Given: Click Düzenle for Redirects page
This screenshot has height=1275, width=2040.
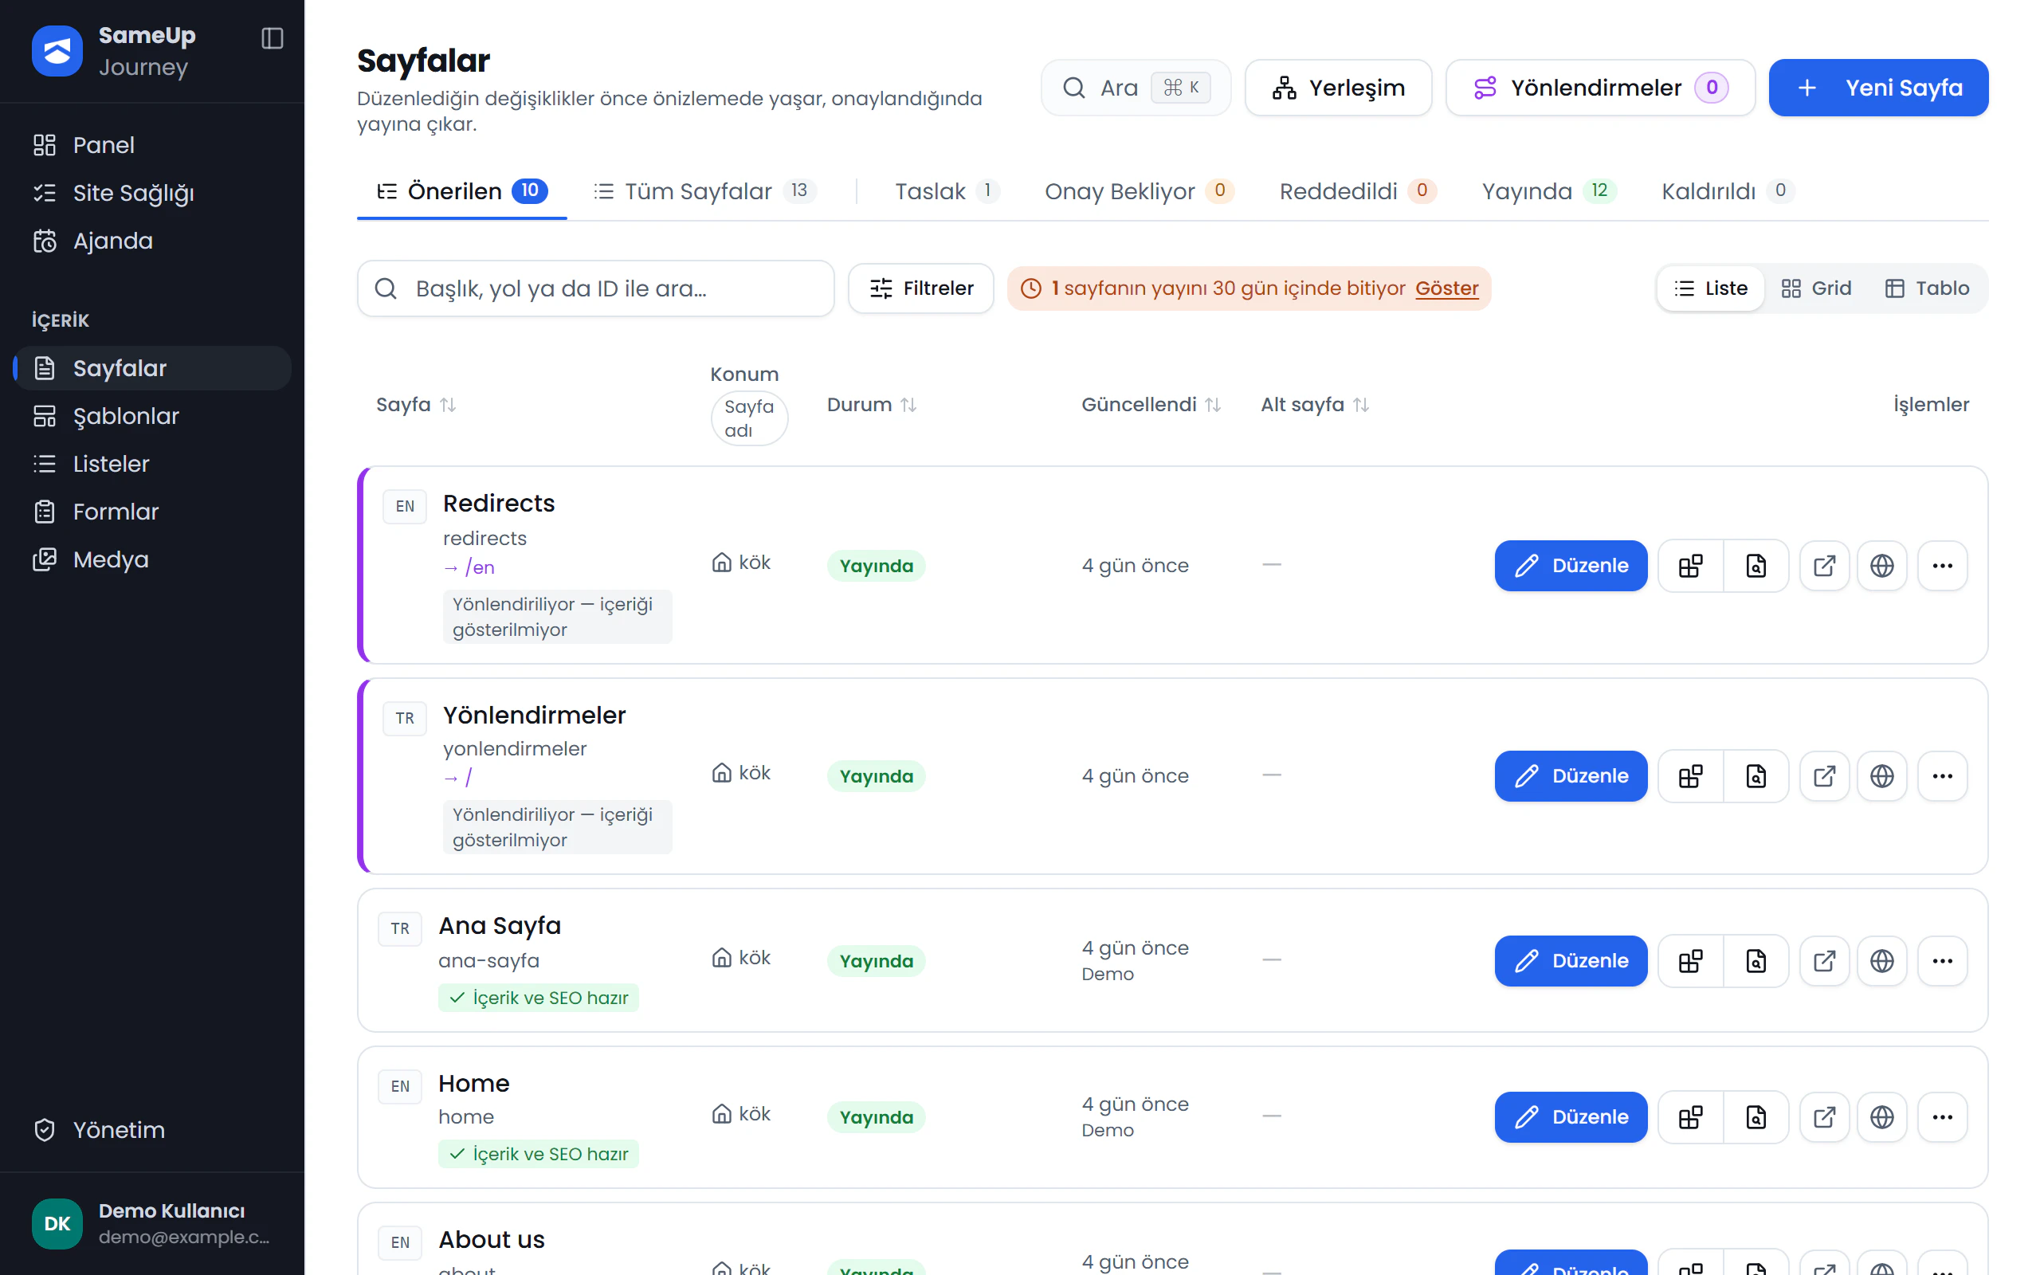Looking at the screenshot, I should pyautogui.click(x=1571, y=566).
